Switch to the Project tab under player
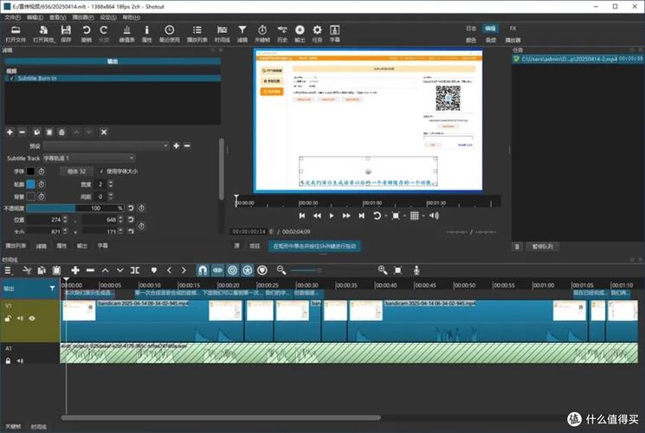This screenshot has height=433, width=645. click(x=255, y=246)
